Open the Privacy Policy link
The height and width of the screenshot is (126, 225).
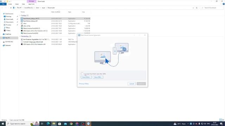click(84, 84)
